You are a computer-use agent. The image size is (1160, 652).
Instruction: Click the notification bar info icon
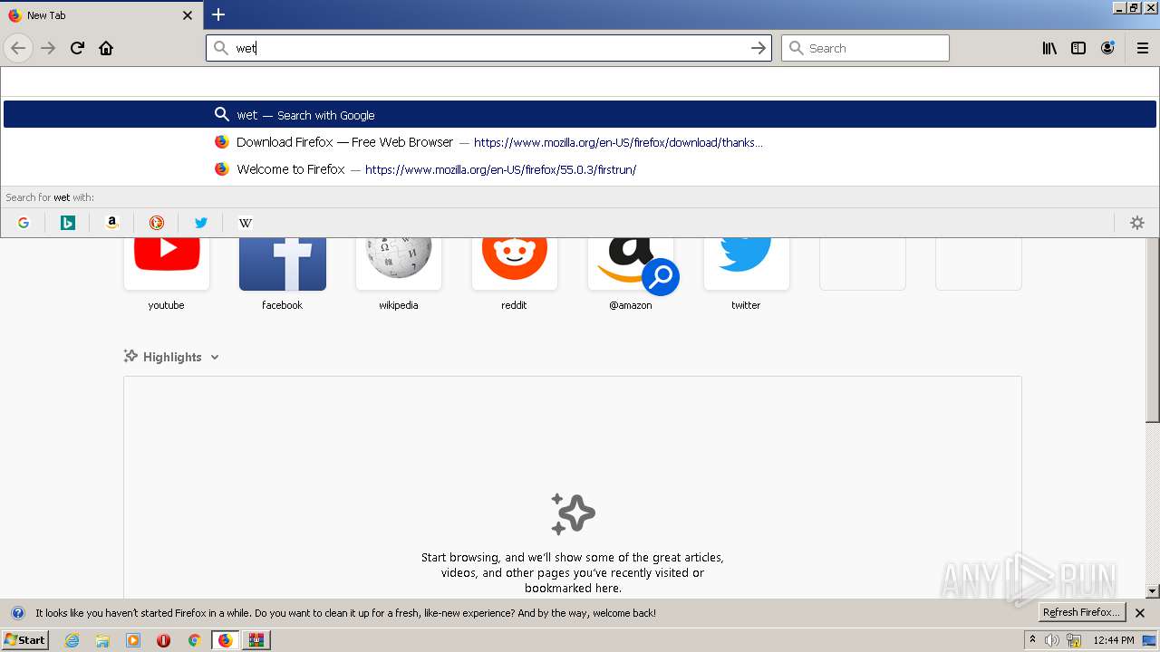click(x=17, y=613)
